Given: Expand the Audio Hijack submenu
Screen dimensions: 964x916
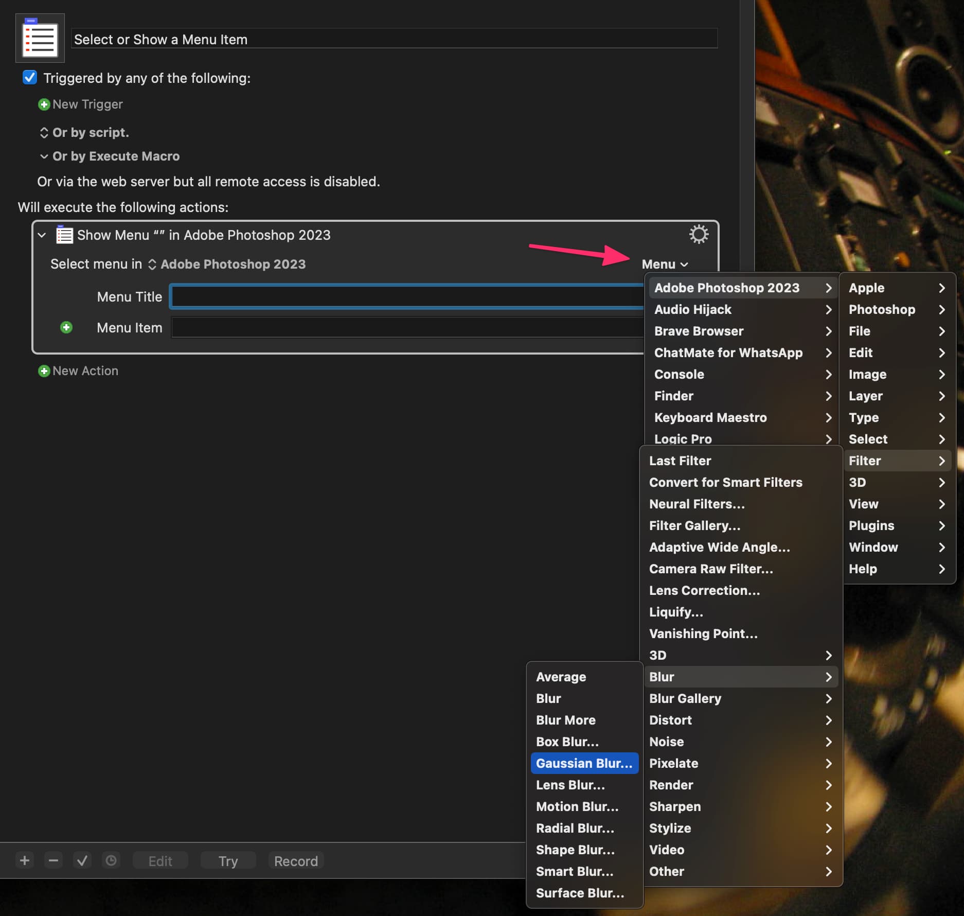Looking at the screenshot, I should coord(742,309).
